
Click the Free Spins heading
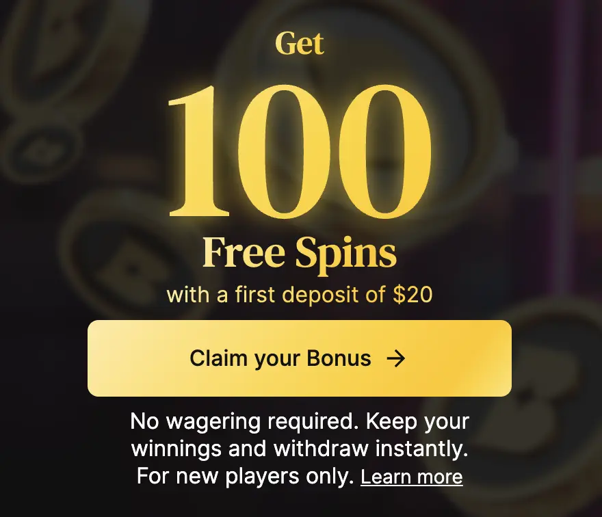coord(300,253)
